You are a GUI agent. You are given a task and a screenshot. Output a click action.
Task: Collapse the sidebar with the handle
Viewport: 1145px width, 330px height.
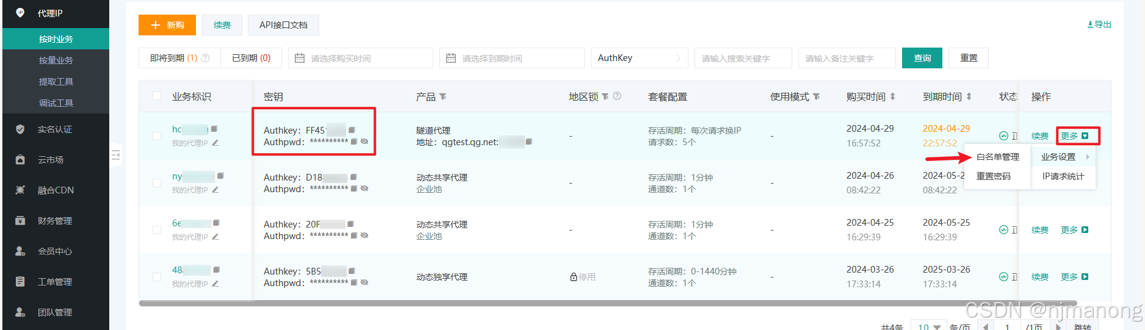(x=115, y=155)
